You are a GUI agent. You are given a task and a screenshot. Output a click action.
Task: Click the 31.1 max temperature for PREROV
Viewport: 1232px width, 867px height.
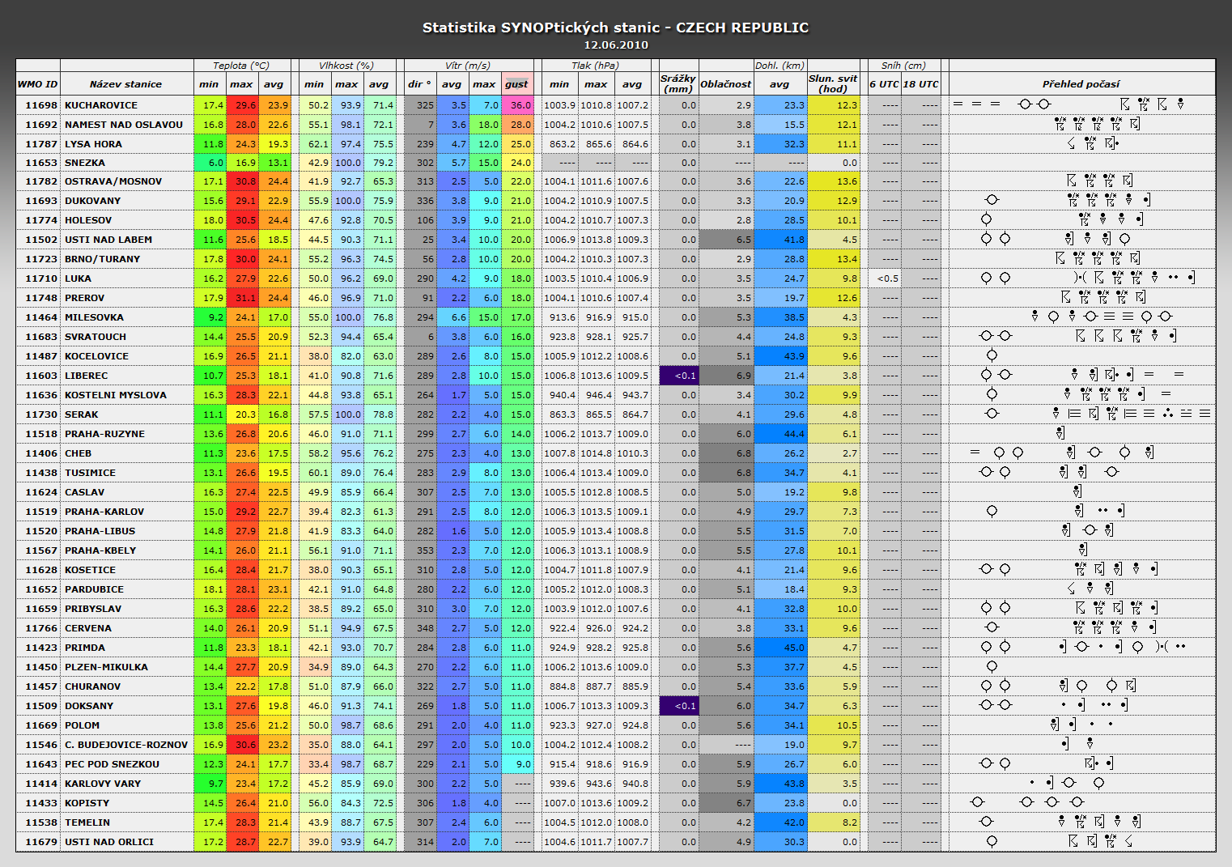[x=242, y=298]
